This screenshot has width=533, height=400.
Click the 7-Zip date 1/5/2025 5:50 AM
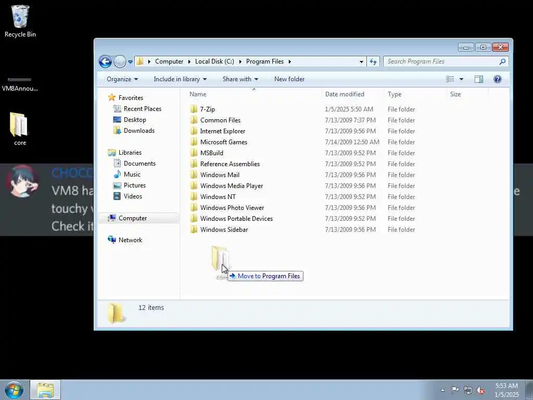pyautogui.click(x=349, y=109)
